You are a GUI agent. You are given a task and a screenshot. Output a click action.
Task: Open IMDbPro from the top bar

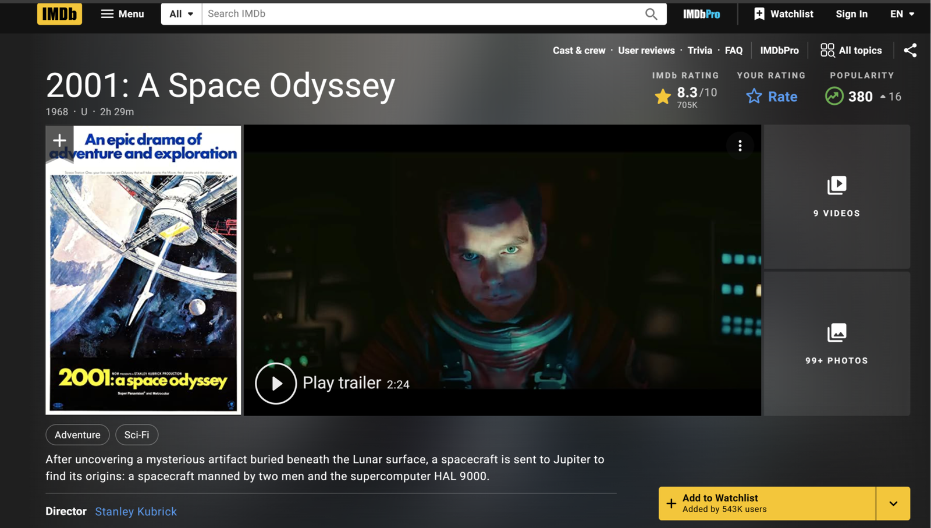[701, 14]
